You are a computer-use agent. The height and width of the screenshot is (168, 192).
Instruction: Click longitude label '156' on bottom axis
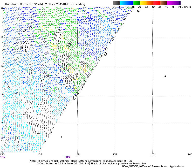coord(77,155)
